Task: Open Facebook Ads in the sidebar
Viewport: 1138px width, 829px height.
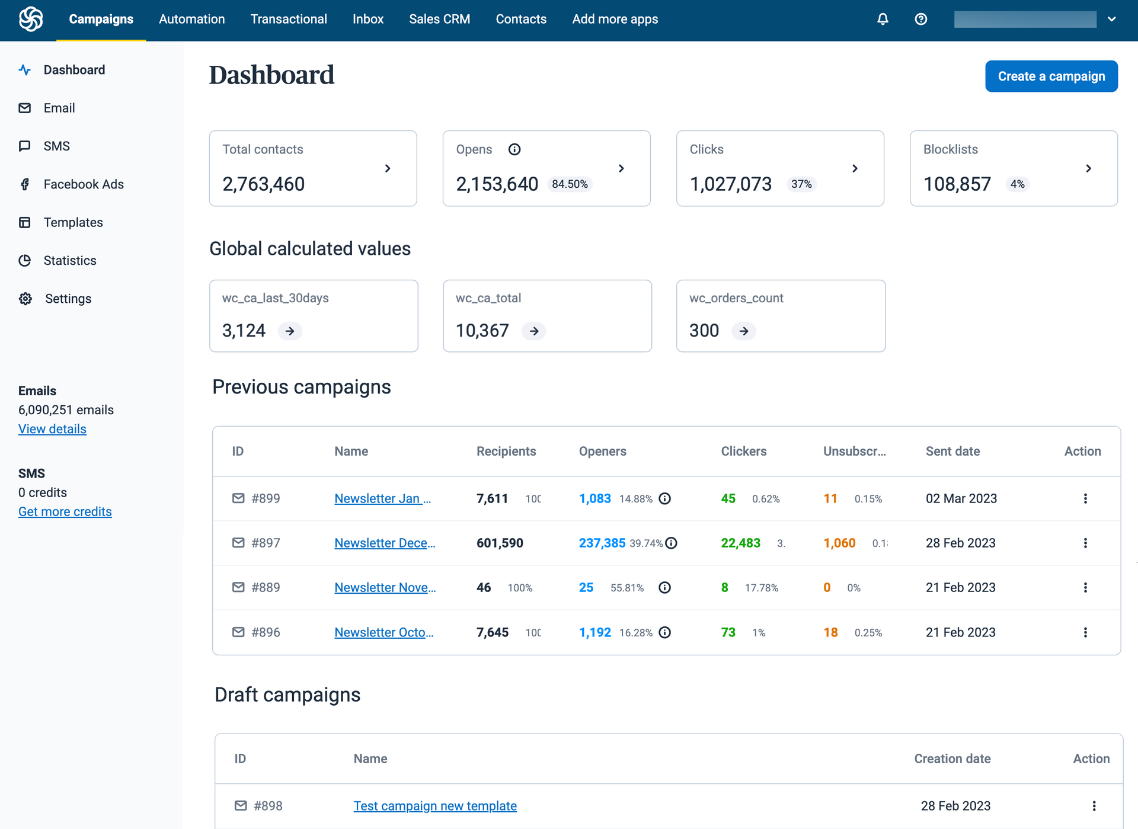Action: 83,184
